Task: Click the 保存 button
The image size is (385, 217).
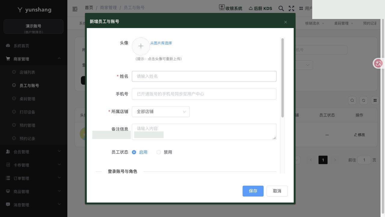Action: pos(253,191)
